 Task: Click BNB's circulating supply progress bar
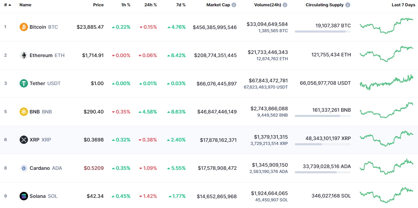point(322,116)
